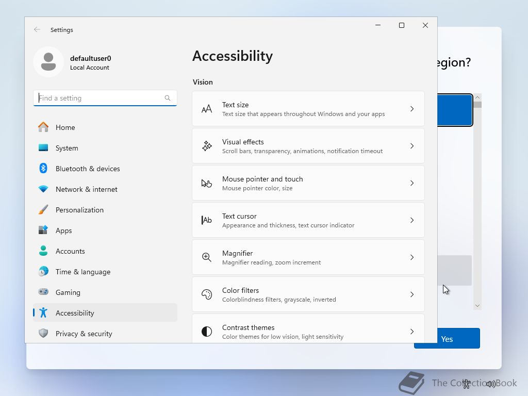Click the Magnifier zoom icon
528x396 pixels.
point(207,257)
